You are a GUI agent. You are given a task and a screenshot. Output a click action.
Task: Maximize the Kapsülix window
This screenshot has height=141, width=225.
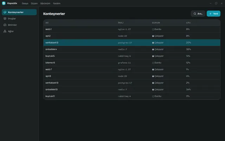click(x=216, y=3)
